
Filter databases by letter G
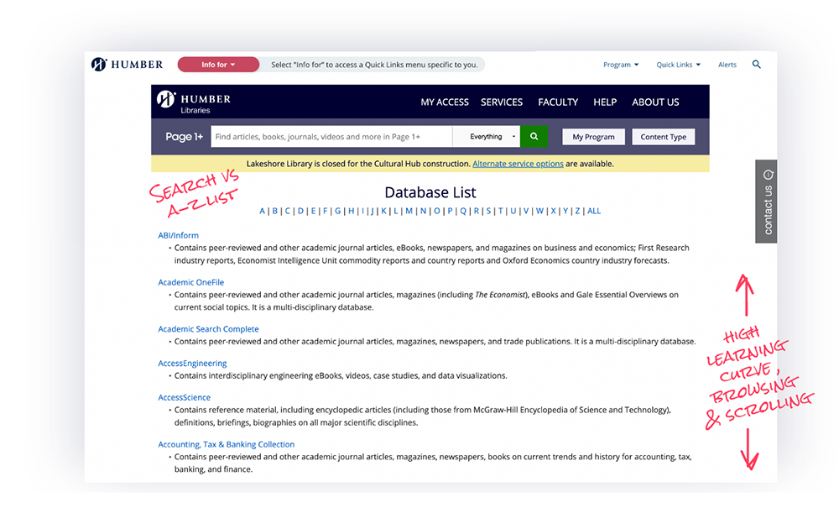point(337,211)
